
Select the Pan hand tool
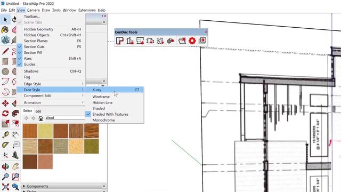pos(15,166)
